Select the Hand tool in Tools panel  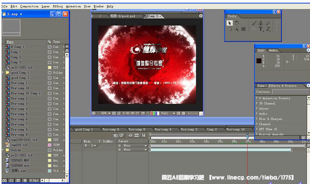[229, 29]
